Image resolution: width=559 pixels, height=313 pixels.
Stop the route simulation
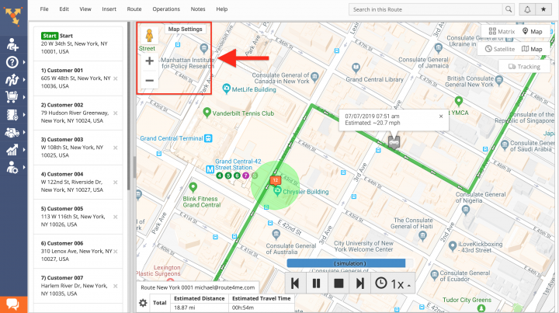point(339,283)
